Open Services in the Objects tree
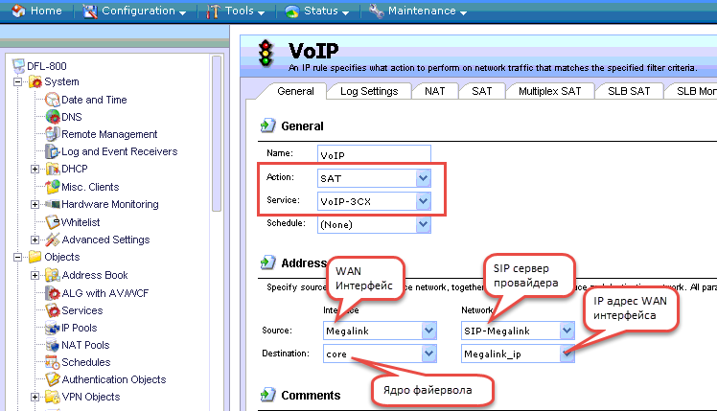The image size is (717, 411). click(82, 310)
